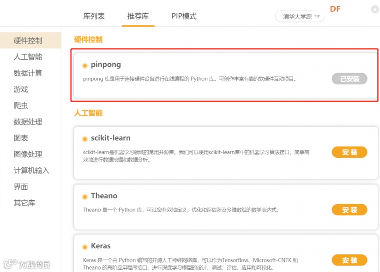Open 爬虫 category in sidebar

pos(21,105)
